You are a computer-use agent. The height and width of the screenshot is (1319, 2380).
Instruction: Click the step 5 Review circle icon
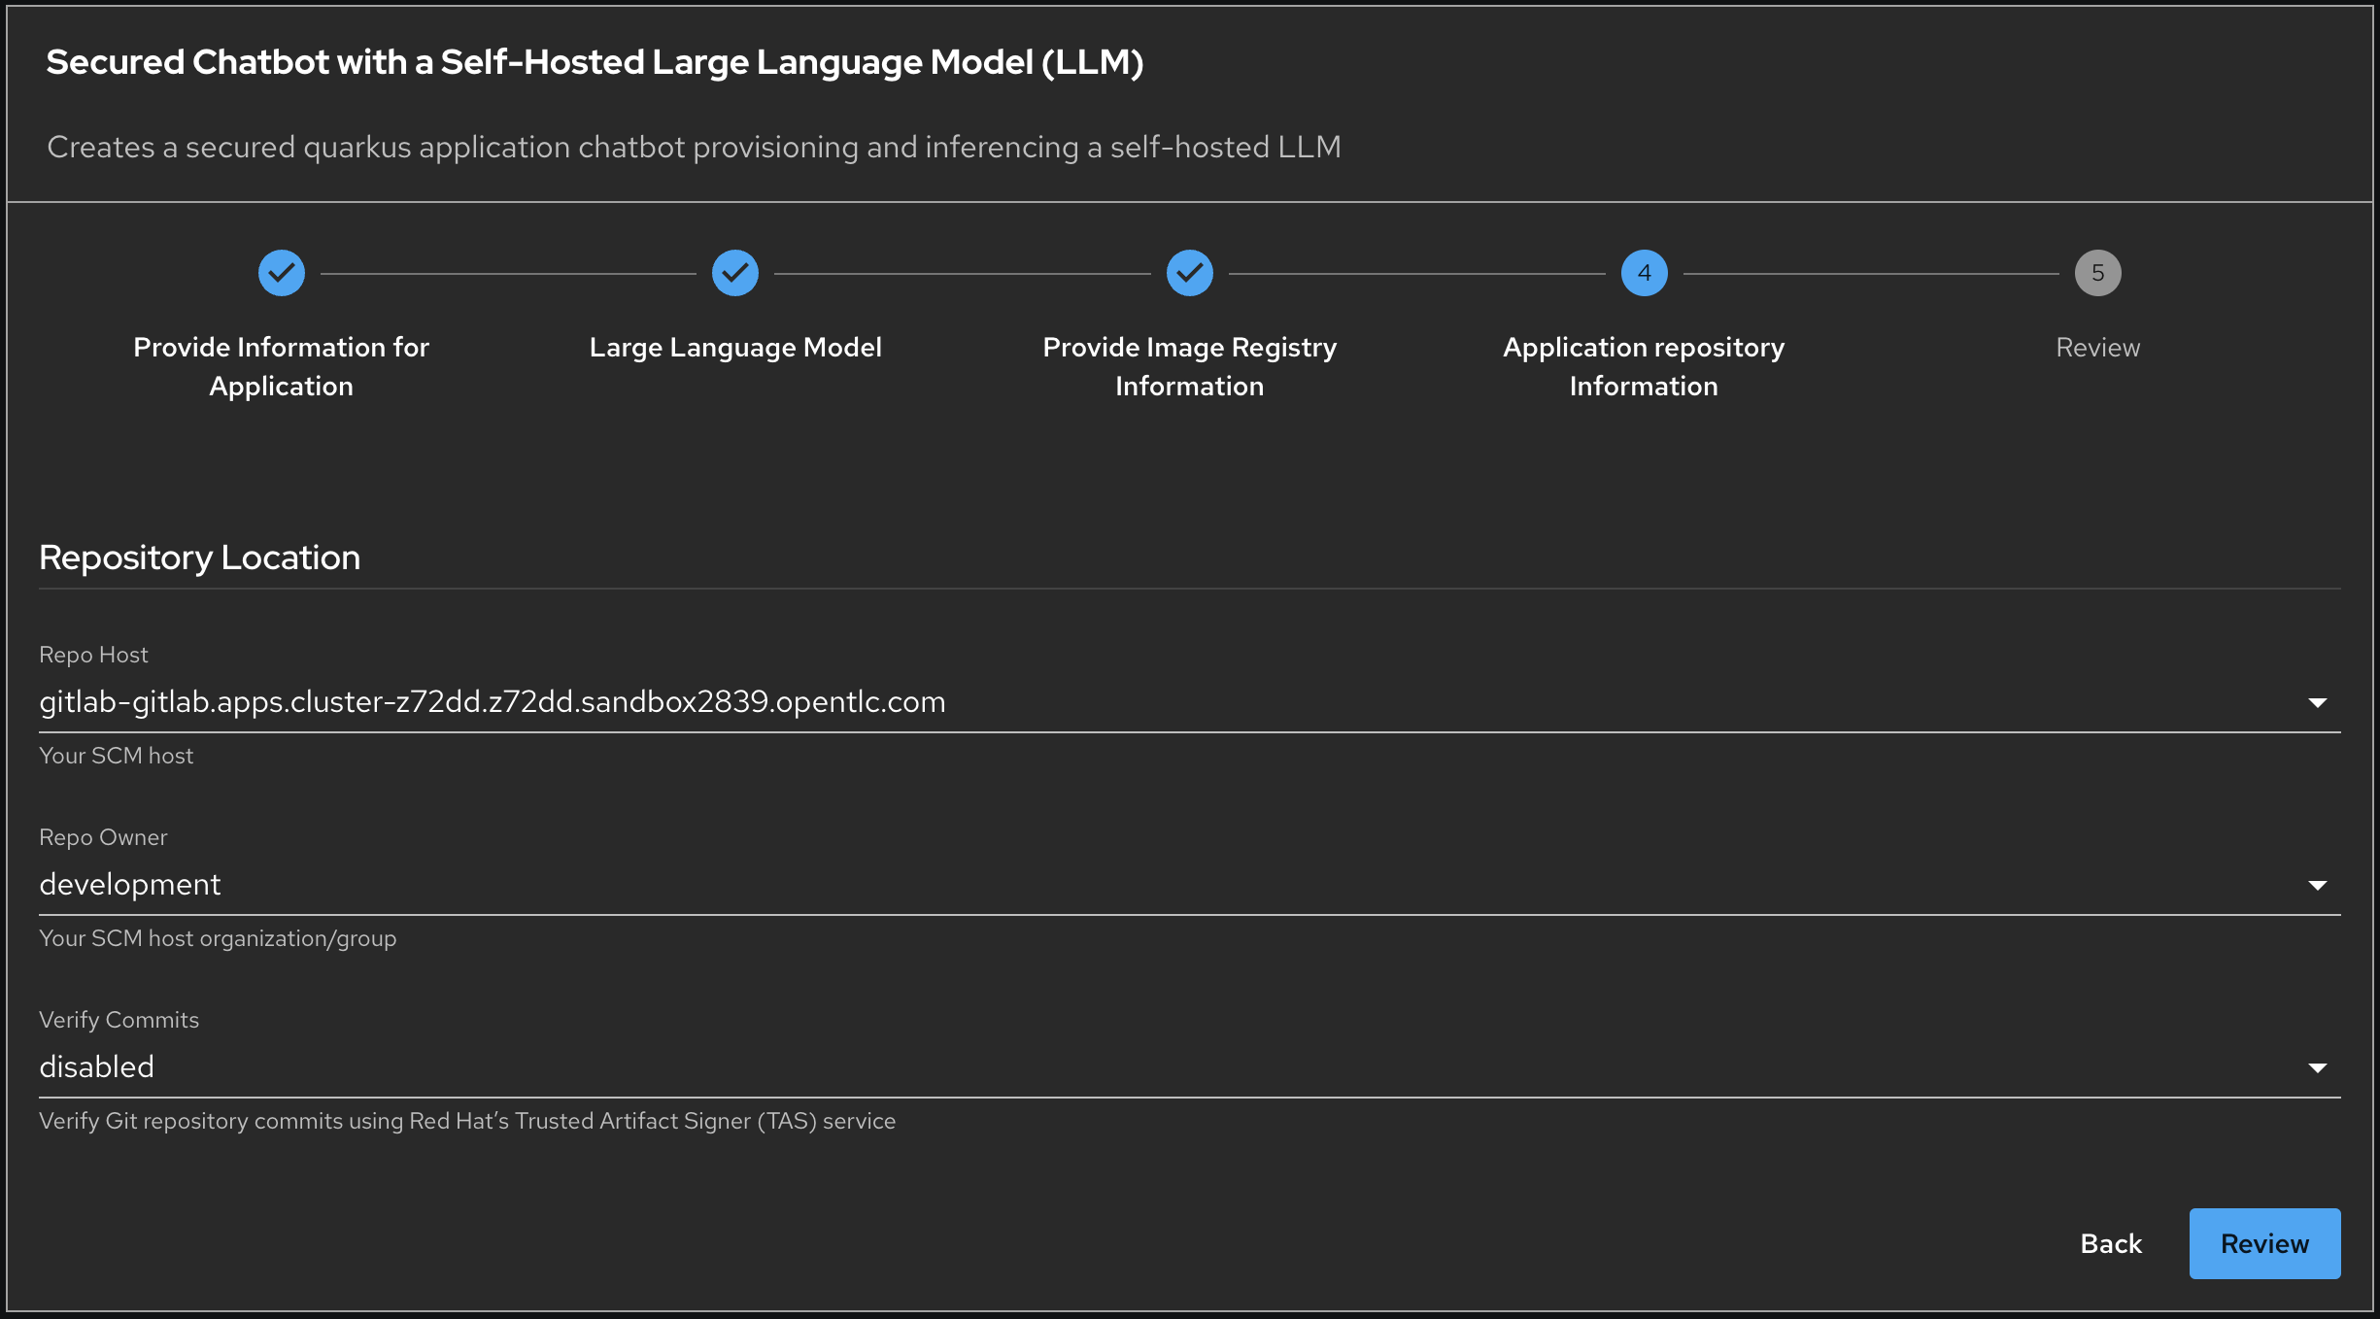(2097, 273)
